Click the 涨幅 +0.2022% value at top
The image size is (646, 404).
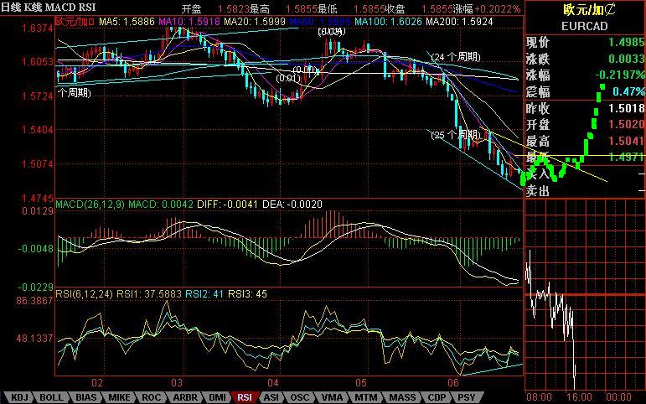click(497, 8)
